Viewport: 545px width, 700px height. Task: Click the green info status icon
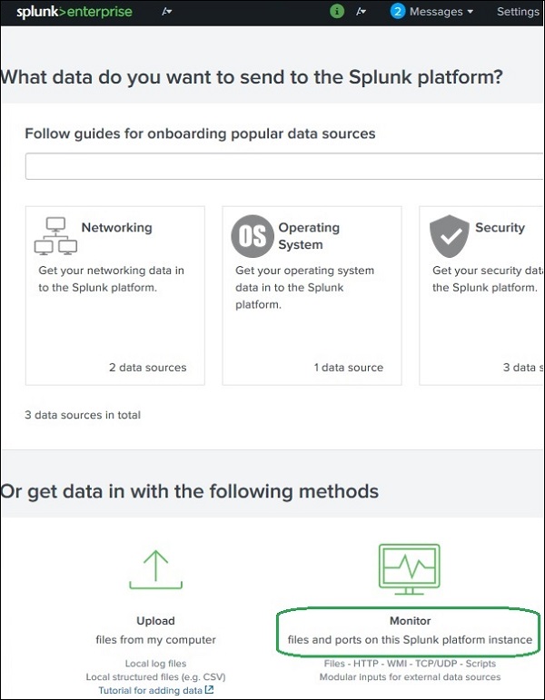coord(338,12)
